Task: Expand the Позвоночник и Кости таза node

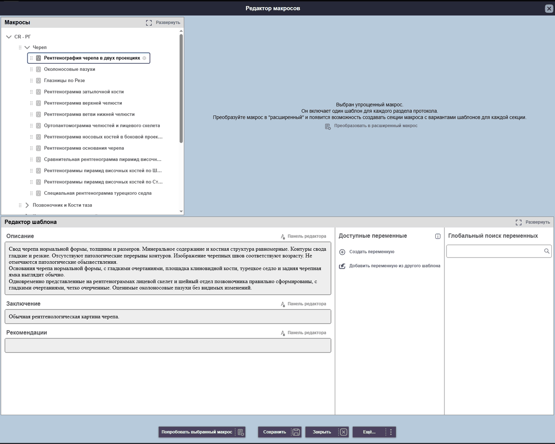Action: click(x=27, y=205)
